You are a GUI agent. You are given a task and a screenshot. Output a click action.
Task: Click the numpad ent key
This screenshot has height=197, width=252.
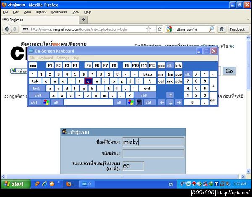click(x=213, y=99)
